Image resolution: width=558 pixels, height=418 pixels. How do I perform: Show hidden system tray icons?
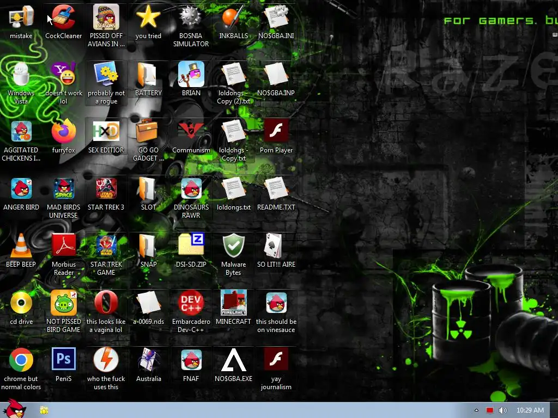coord(476,410)
